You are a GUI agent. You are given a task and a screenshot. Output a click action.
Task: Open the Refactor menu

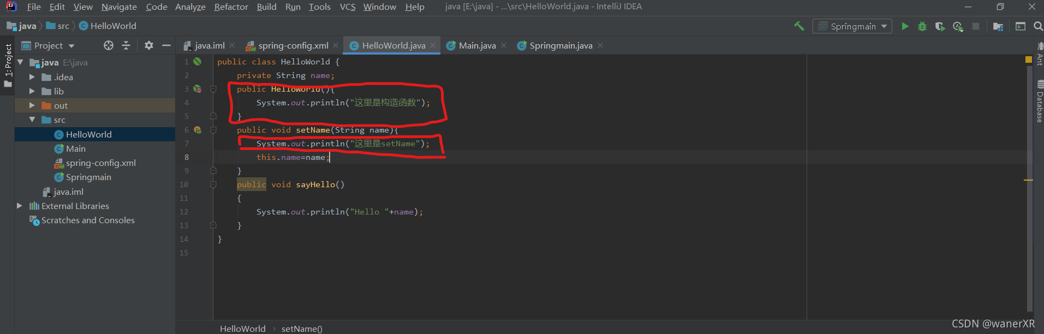(x=231, y=7)
